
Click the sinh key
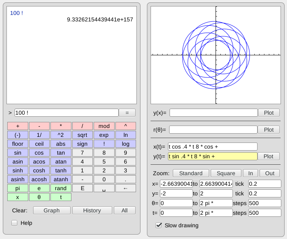(18, 170)
